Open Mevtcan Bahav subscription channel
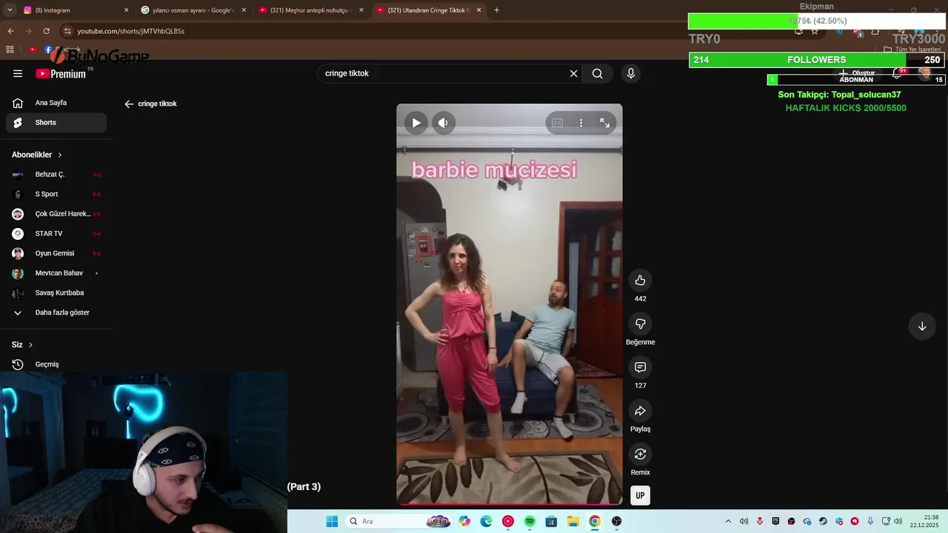Screen dimensions: 948x533 click(56, 273)
